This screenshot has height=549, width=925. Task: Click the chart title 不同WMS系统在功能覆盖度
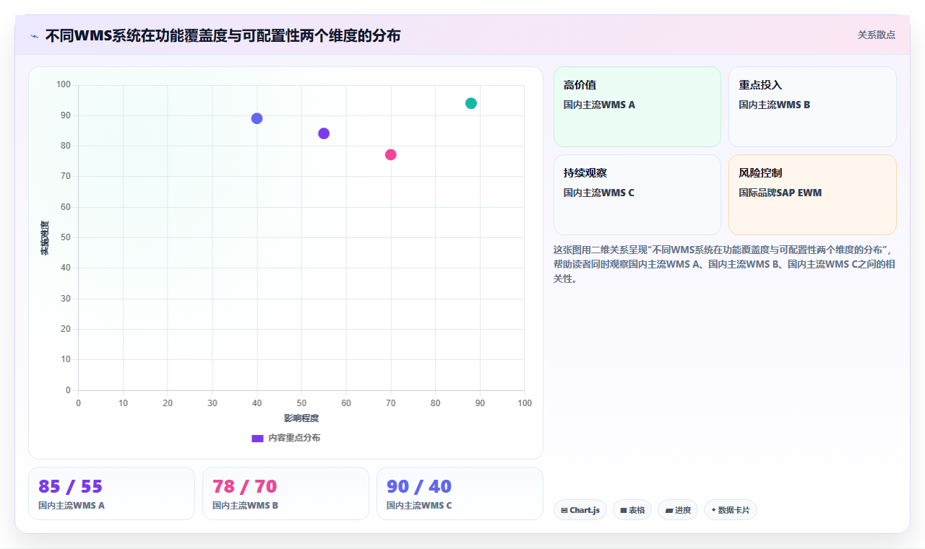223,35
